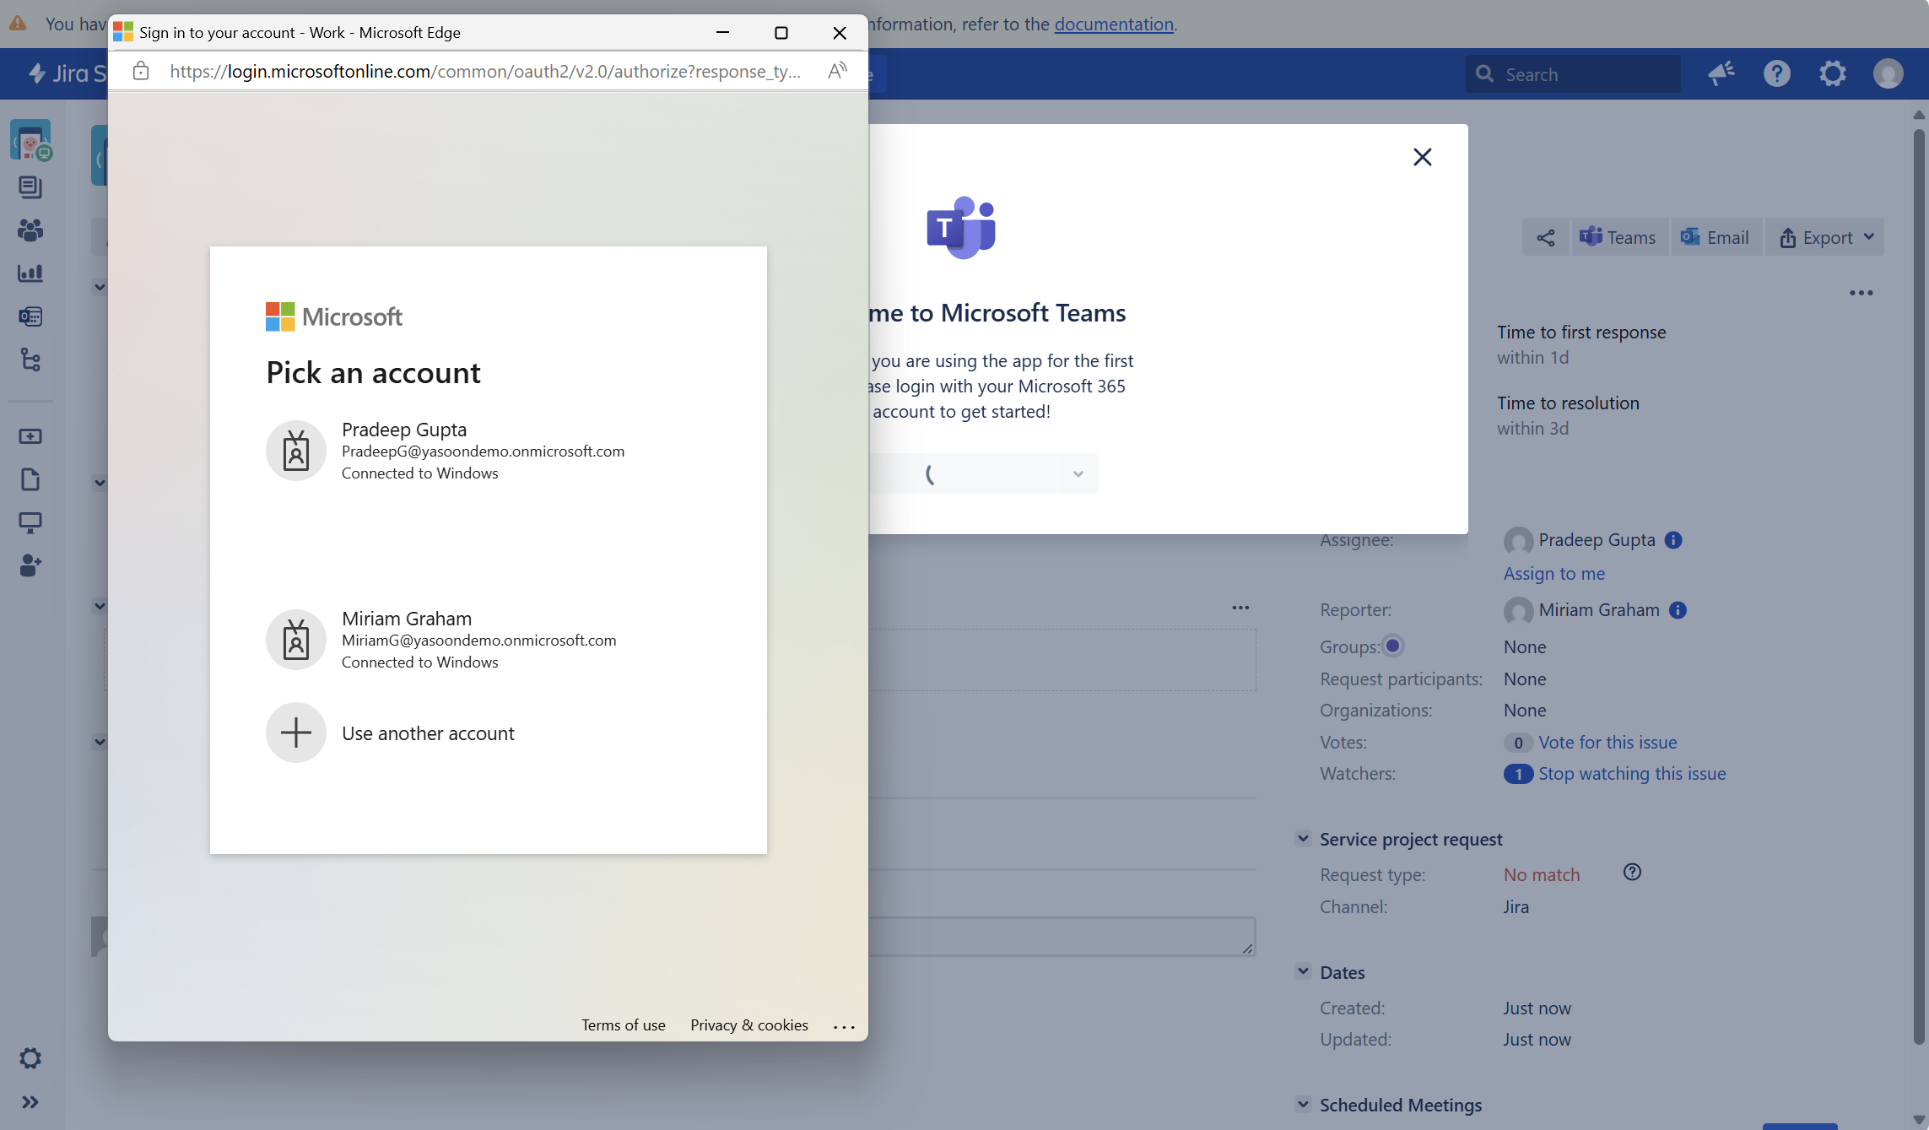Close the Microsoft Teams welcome dialog
Image resolution: width=1929 pixels, height=1130 pixels.
pyautogui.click(x=1422, y=157)
